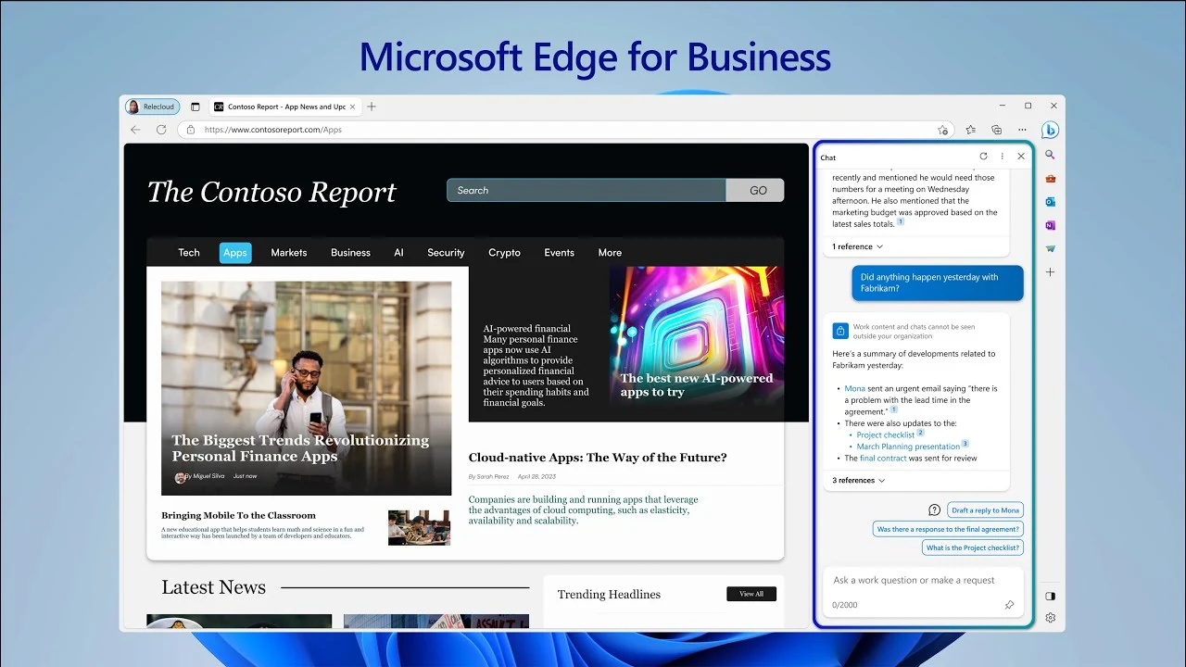Open the final contract link
The image size is (1186, 667).
(883, 459)
